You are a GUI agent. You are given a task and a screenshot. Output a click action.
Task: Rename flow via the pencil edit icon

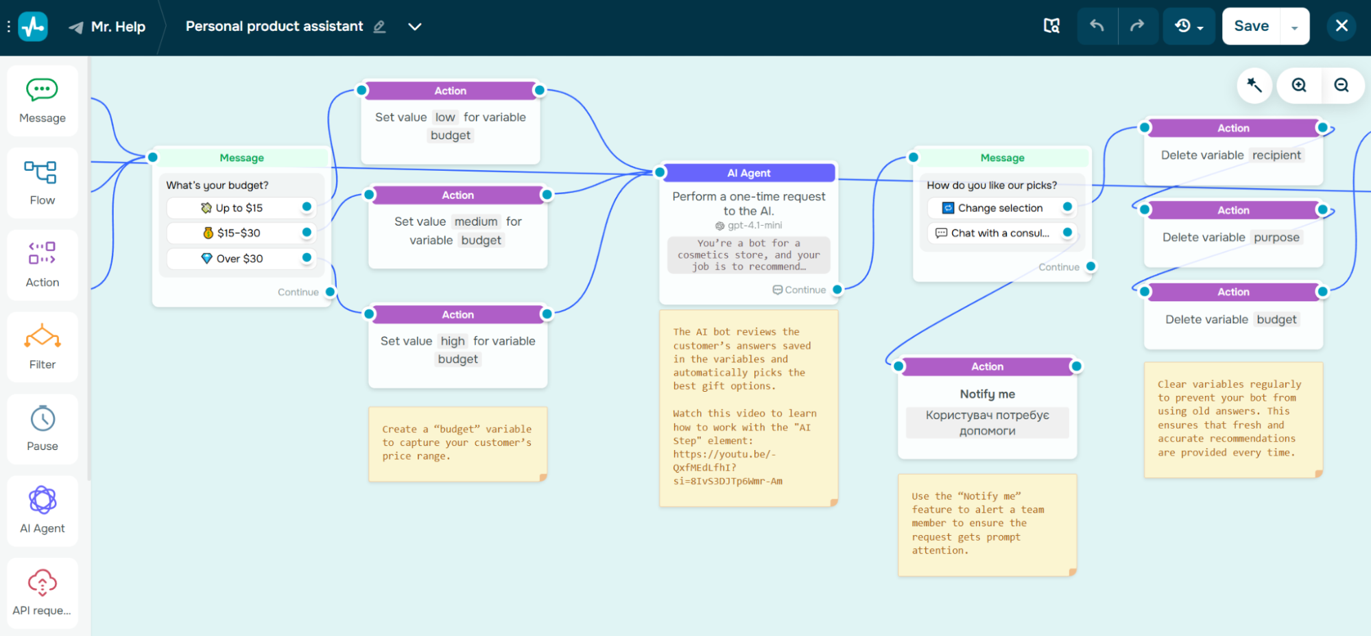379,26
